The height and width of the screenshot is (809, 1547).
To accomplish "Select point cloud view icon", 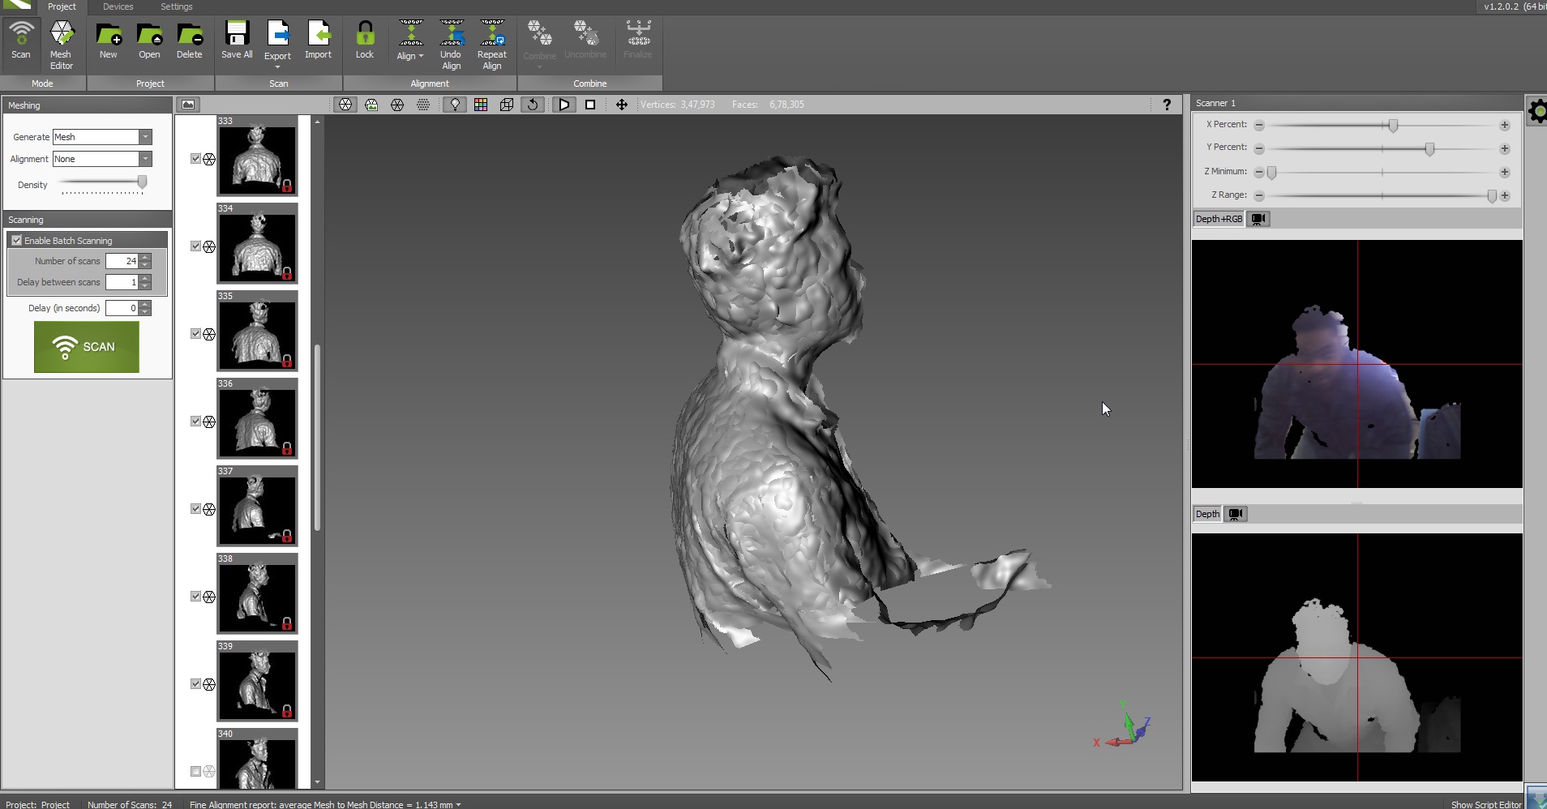I will (x=423, y=105).
